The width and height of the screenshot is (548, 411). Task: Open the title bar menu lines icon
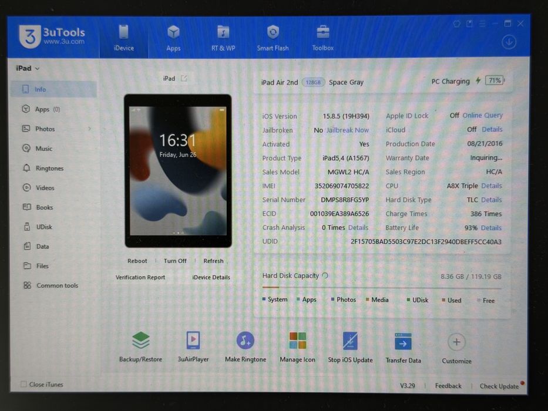[482, 23]
